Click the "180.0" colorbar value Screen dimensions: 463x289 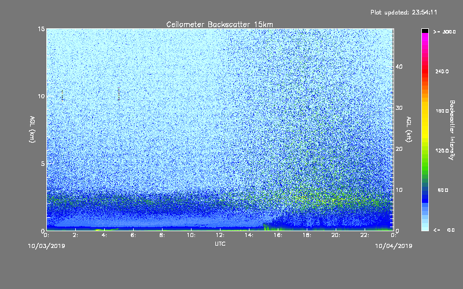[442, 111]
